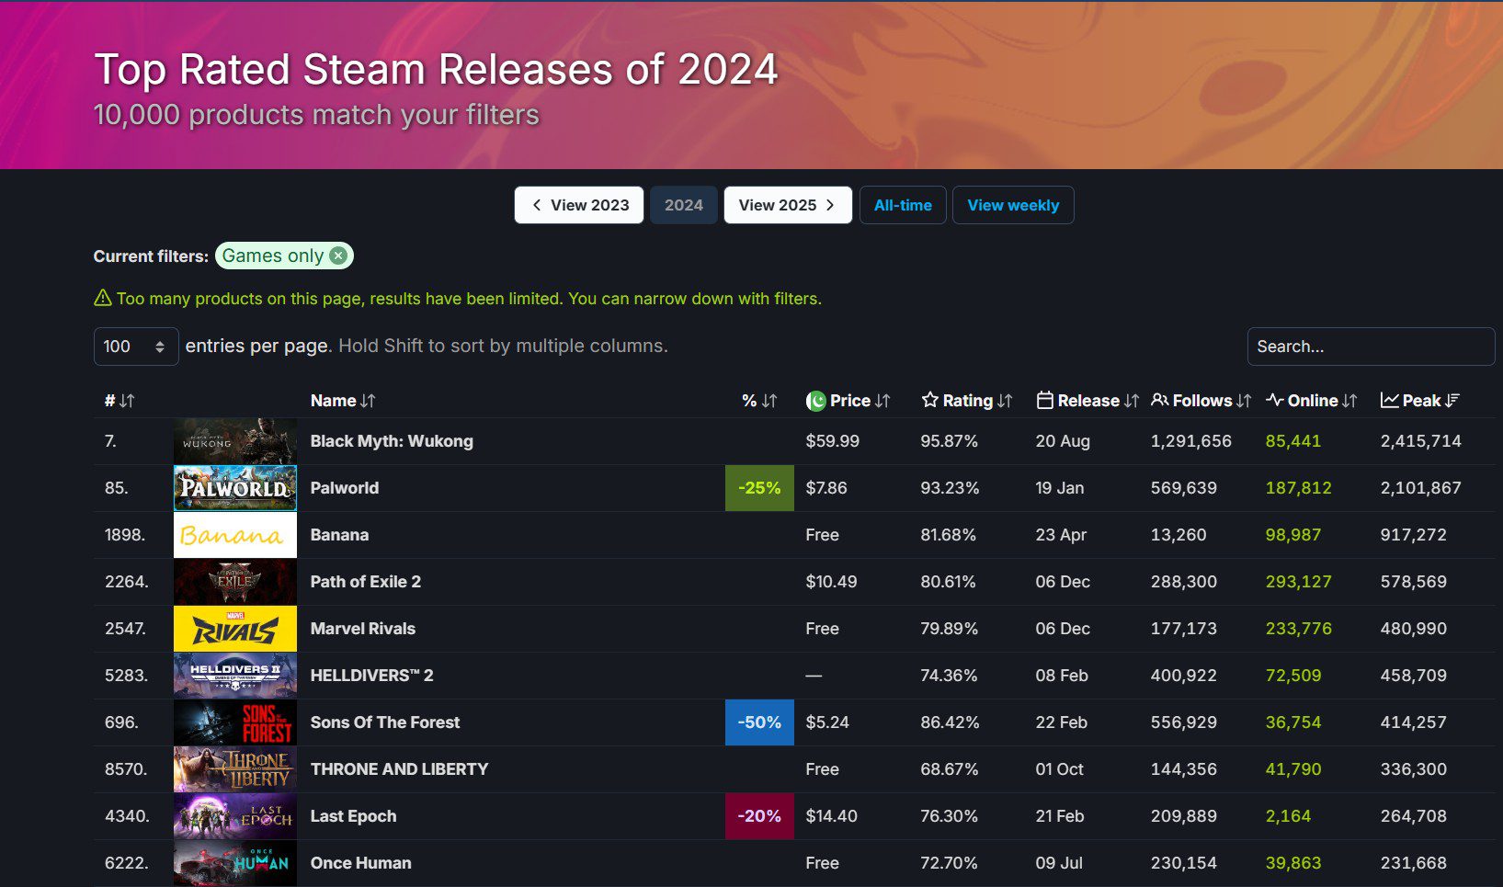Open entries per page dropdown

(135, 347)
